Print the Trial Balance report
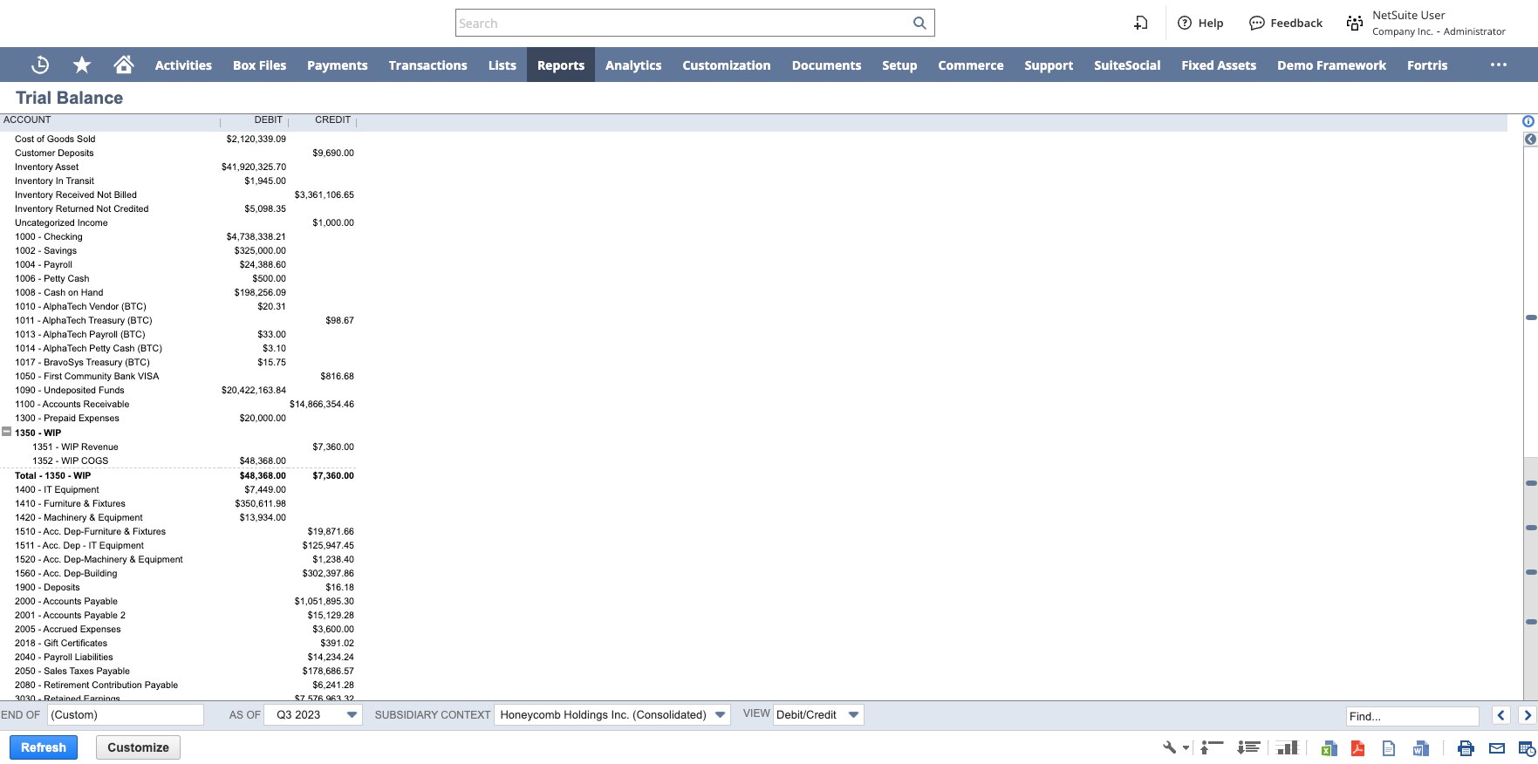Screen dimensions: 1538x764 click(1466, 747)
